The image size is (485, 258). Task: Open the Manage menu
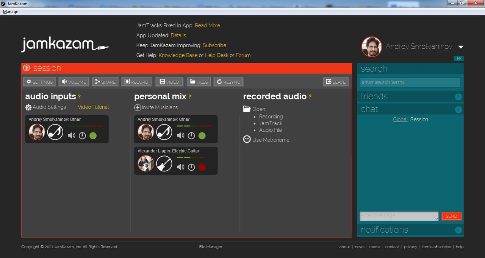11,12
